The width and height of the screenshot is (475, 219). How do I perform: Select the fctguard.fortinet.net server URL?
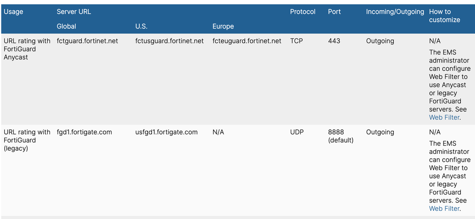[87, 41]
